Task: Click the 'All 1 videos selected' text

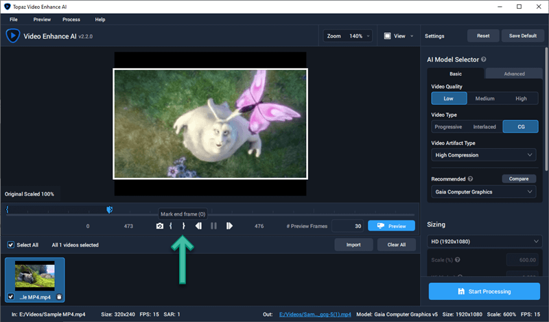Action: click(75, 245)
